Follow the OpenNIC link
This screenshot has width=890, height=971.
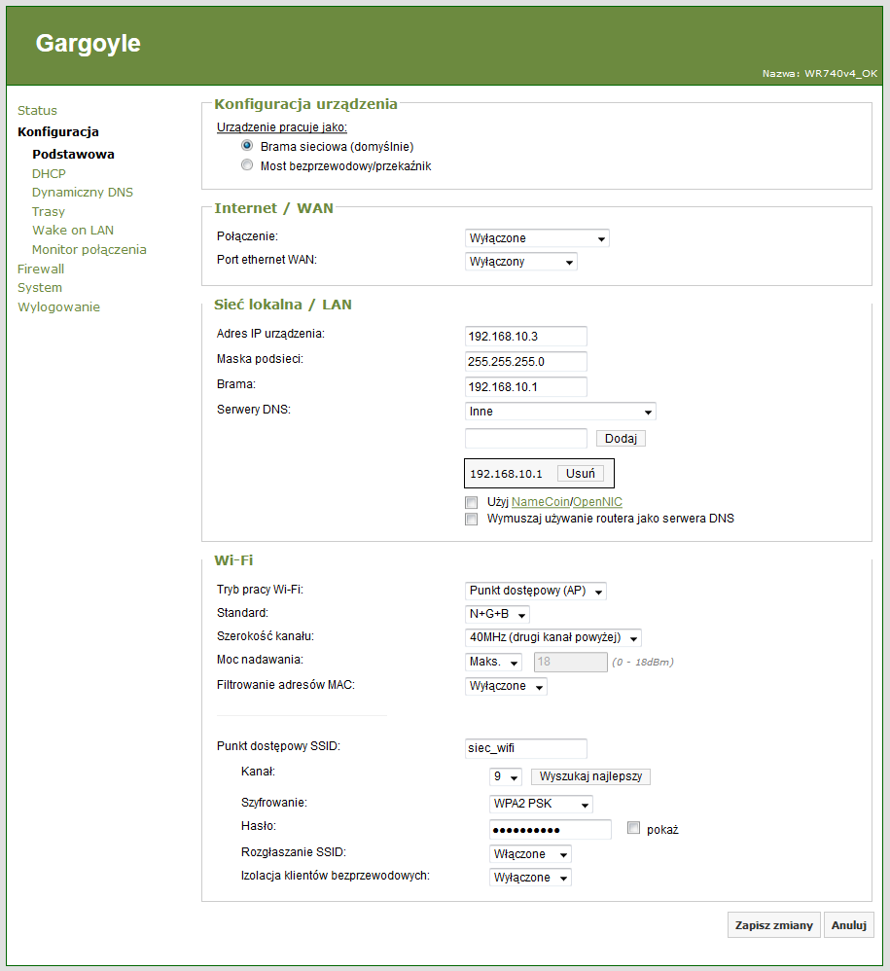[597, 502]
